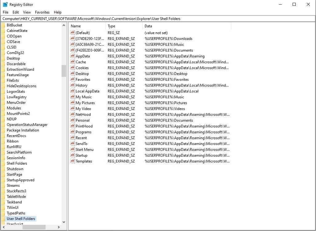This screenshot has width=316, height=231.
Task: Open the View menu
Action: (x=27, y=12)
